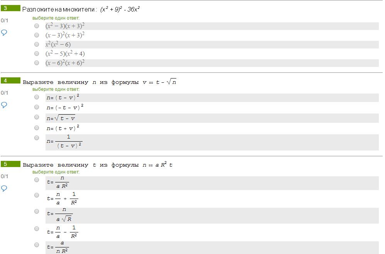
Task: Choose answer n=(−t−v)² in question 4
Action: (37, 107)
